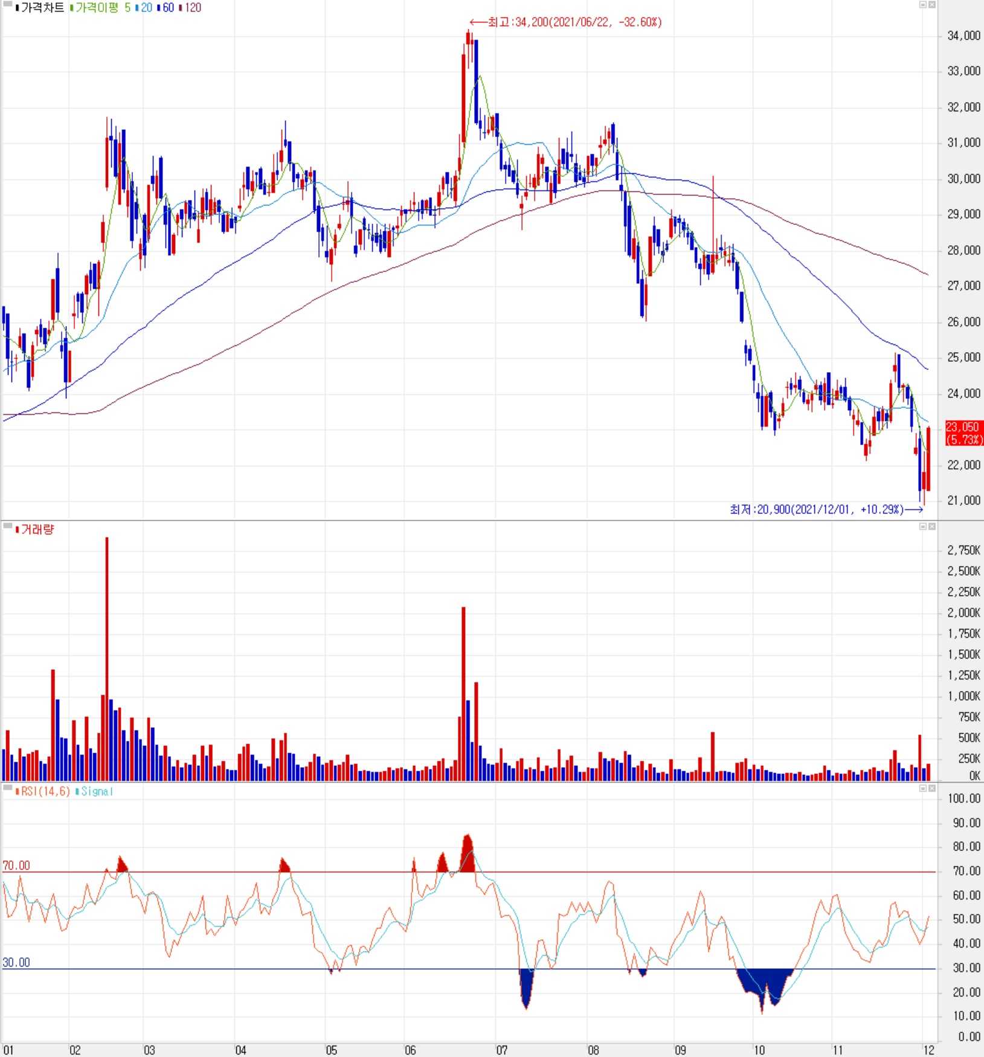This screenshot has height=1057, width=984.
Task: Maximize the RSI indicator panel
Action: tap(923, 788)
